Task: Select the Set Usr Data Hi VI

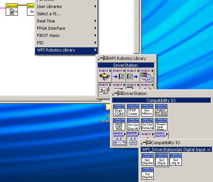Action: point(133,124)
